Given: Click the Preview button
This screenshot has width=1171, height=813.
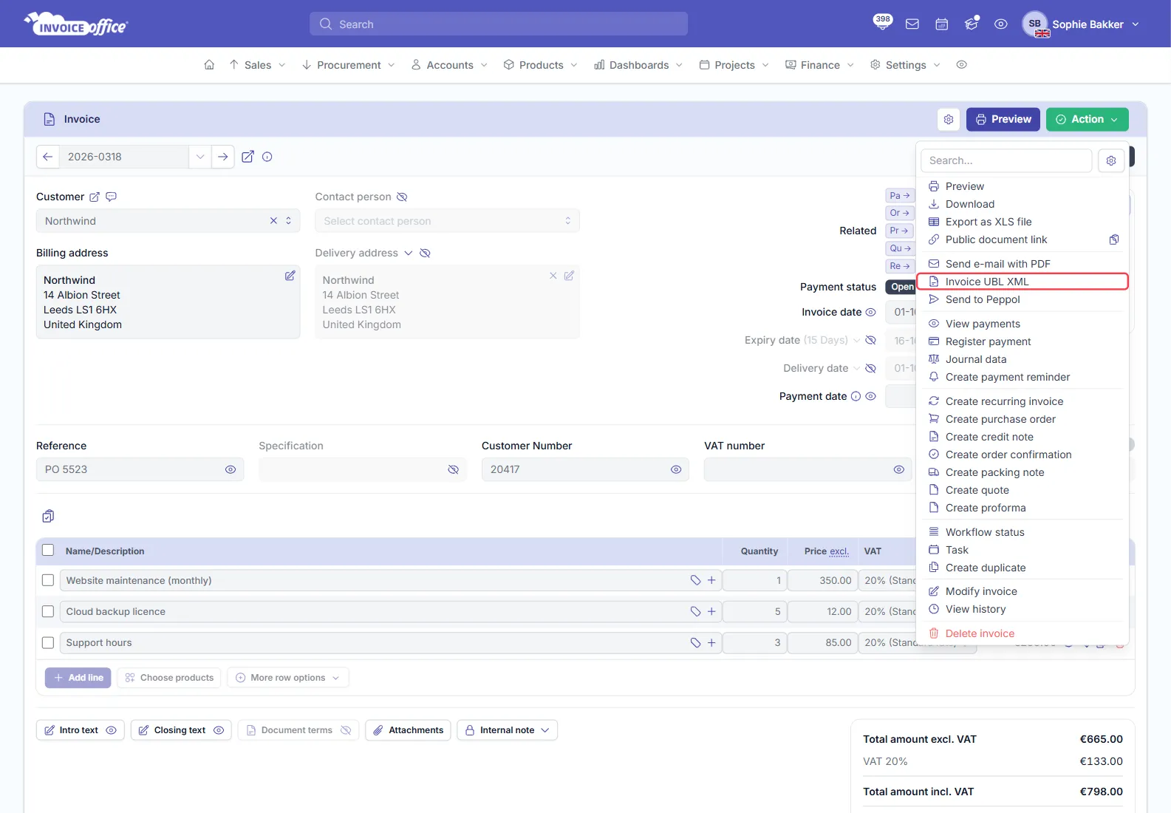Looking at the screenshot, I should 1003,119.
